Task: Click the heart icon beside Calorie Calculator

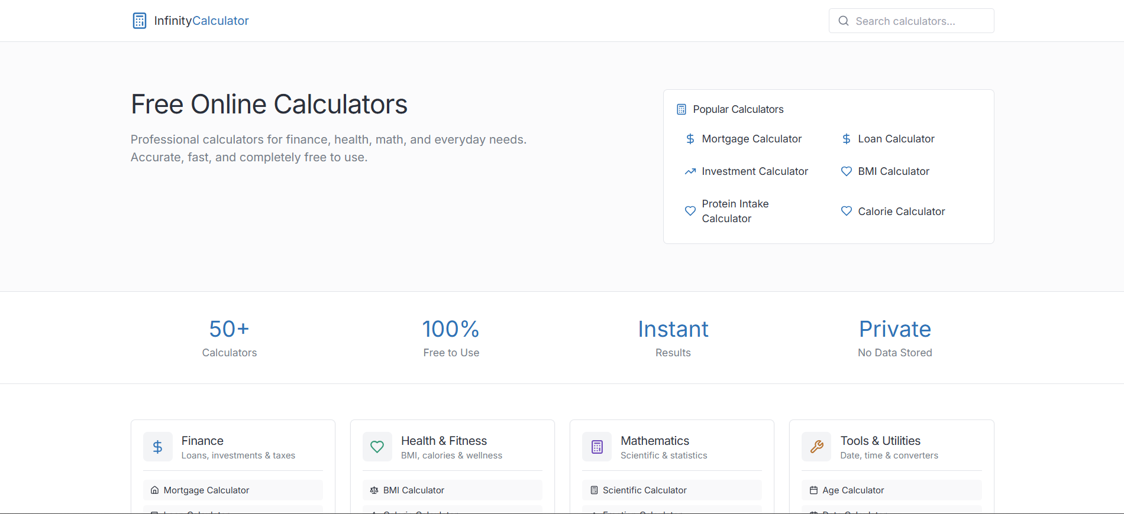Action: pyautogui.click(x=846, y=211)
